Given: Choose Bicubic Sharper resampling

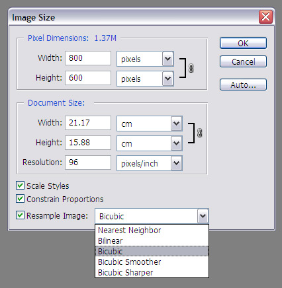Looking at the screenshot, I should [x=152, y=272].
